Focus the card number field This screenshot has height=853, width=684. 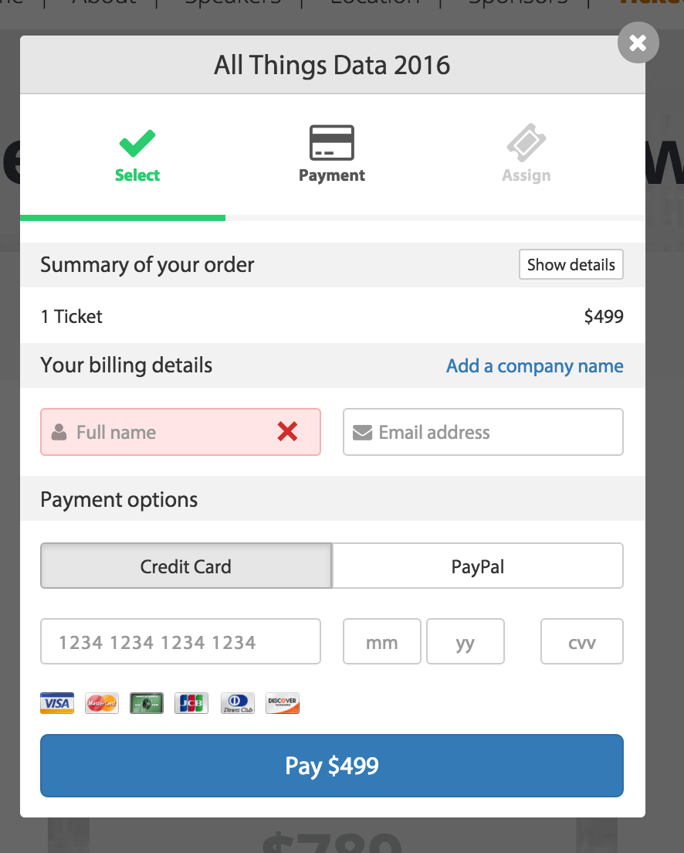click(181, 641)
